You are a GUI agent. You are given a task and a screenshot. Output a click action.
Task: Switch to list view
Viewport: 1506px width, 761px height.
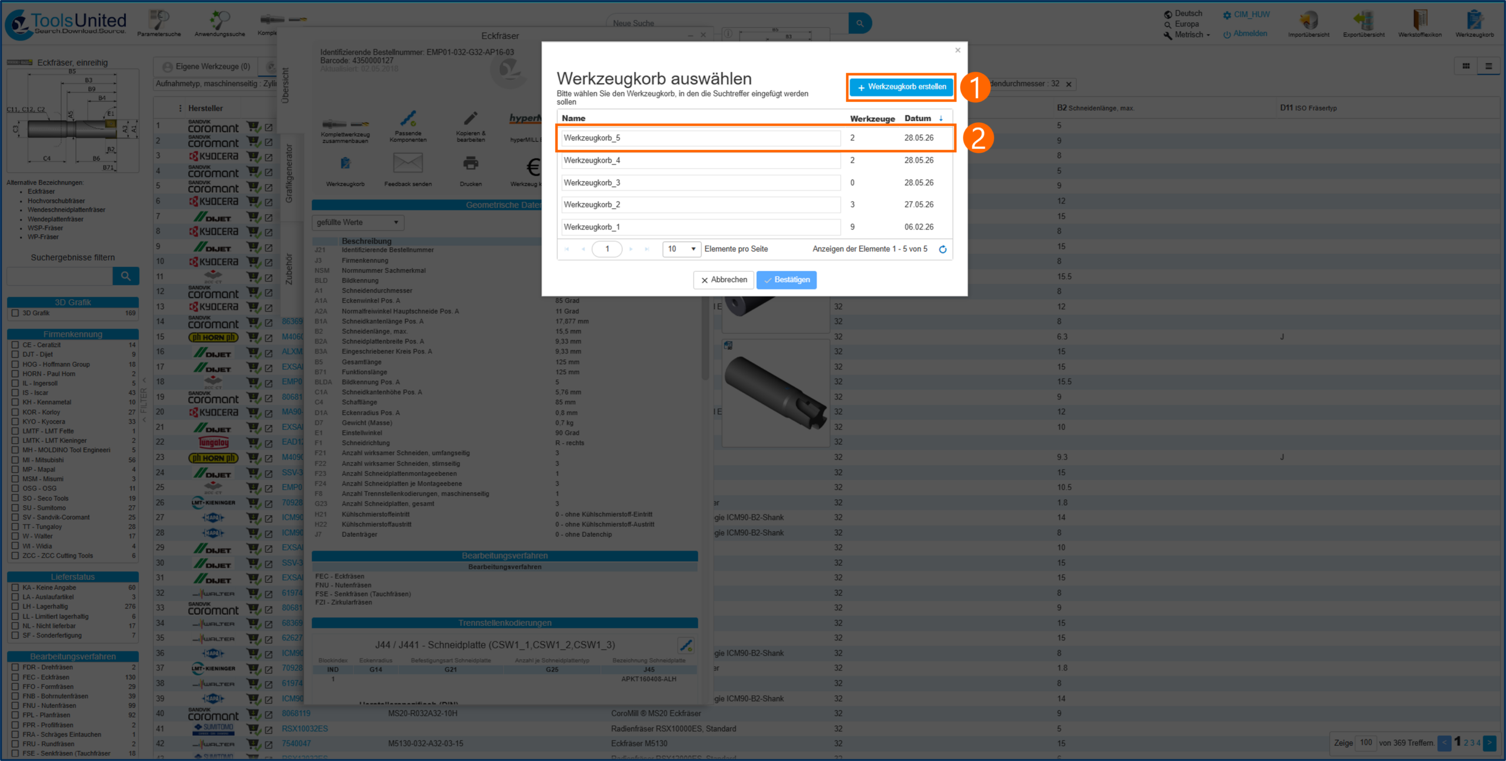1488,66
